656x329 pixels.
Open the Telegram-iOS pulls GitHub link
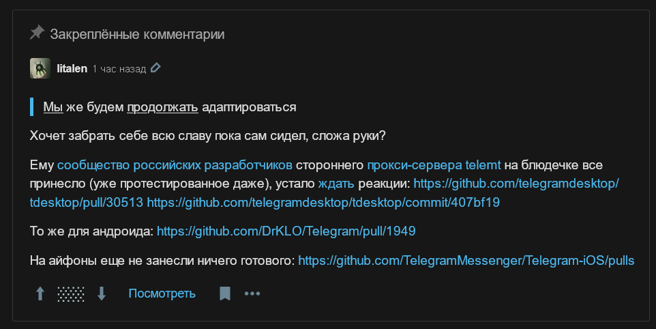pos(466,260)
